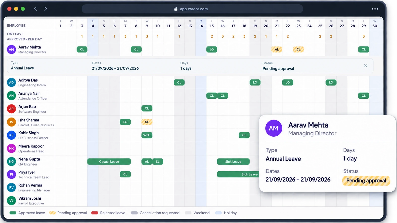
Task: Click Neha Gupta's NG avatar
Action: tap(11, 161)
